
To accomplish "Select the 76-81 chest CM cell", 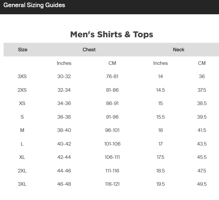I will click(x=112, y=76).
